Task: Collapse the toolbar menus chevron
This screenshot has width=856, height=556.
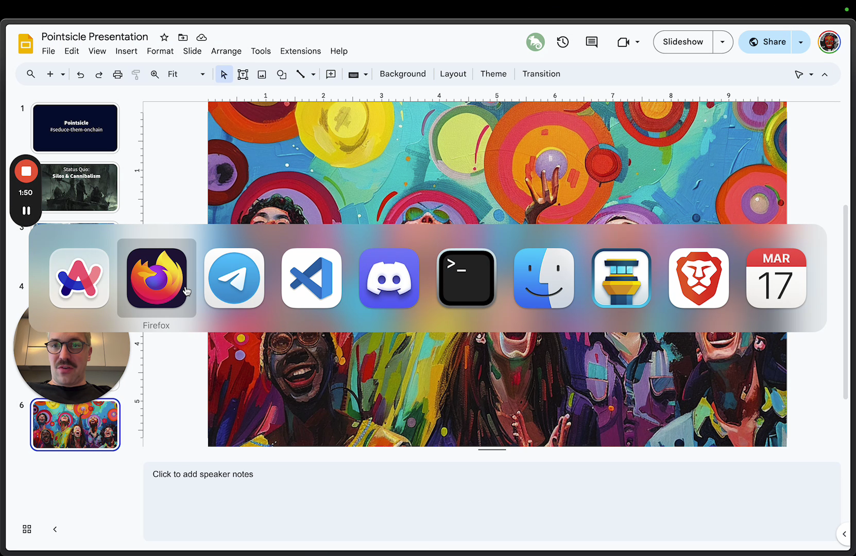Action: (825, 75)
